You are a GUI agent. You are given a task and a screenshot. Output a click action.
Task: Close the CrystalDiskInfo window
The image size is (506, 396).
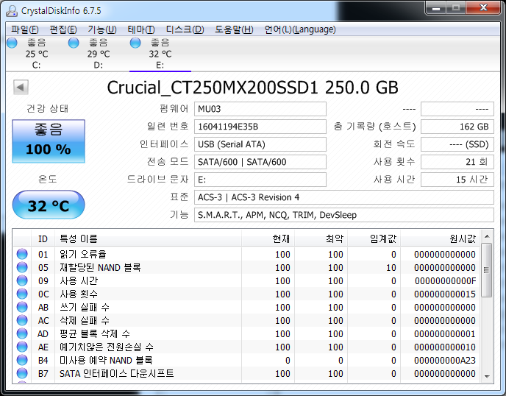click(483, 8)
